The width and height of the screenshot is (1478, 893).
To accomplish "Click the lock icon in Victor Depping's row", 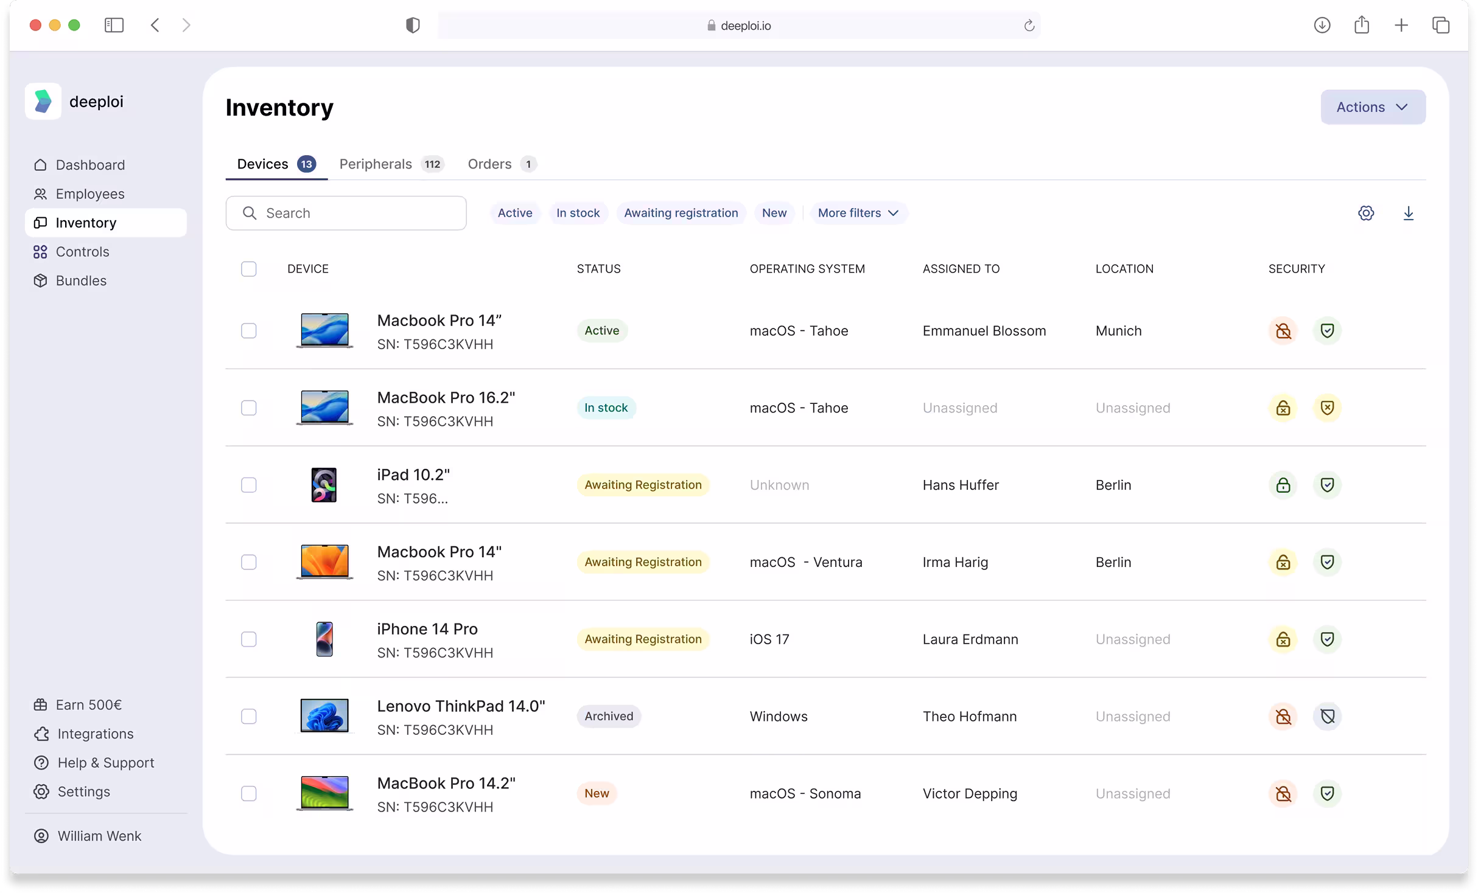I will coord(1283,793).
